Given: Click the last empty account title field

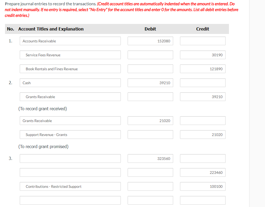Looking at the screenshot, I should (x=70, y=200).
